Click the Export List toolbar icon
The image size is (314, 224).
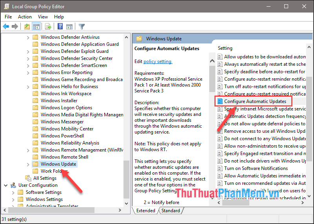pos(48,26)
